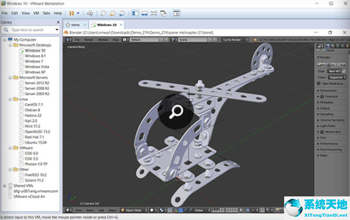This screenshot has height=220, width=350.
Task: Open VMware Edit menu
Action: [14, 13]
